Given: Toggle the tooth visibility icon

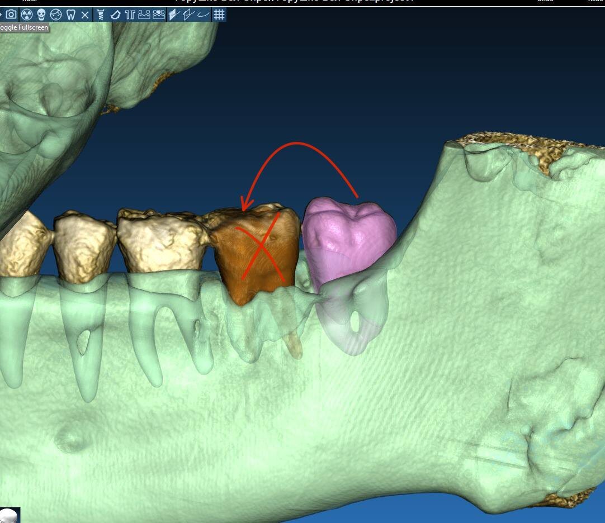Looking at the screenshot, I should pyautogui.click(x=70, y=15).
